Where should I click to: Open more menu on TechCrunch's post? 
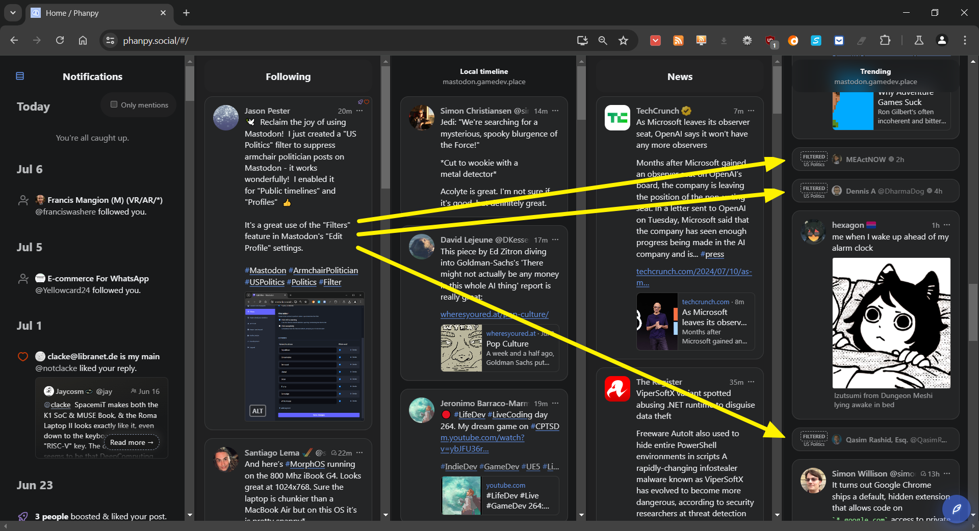751,111
